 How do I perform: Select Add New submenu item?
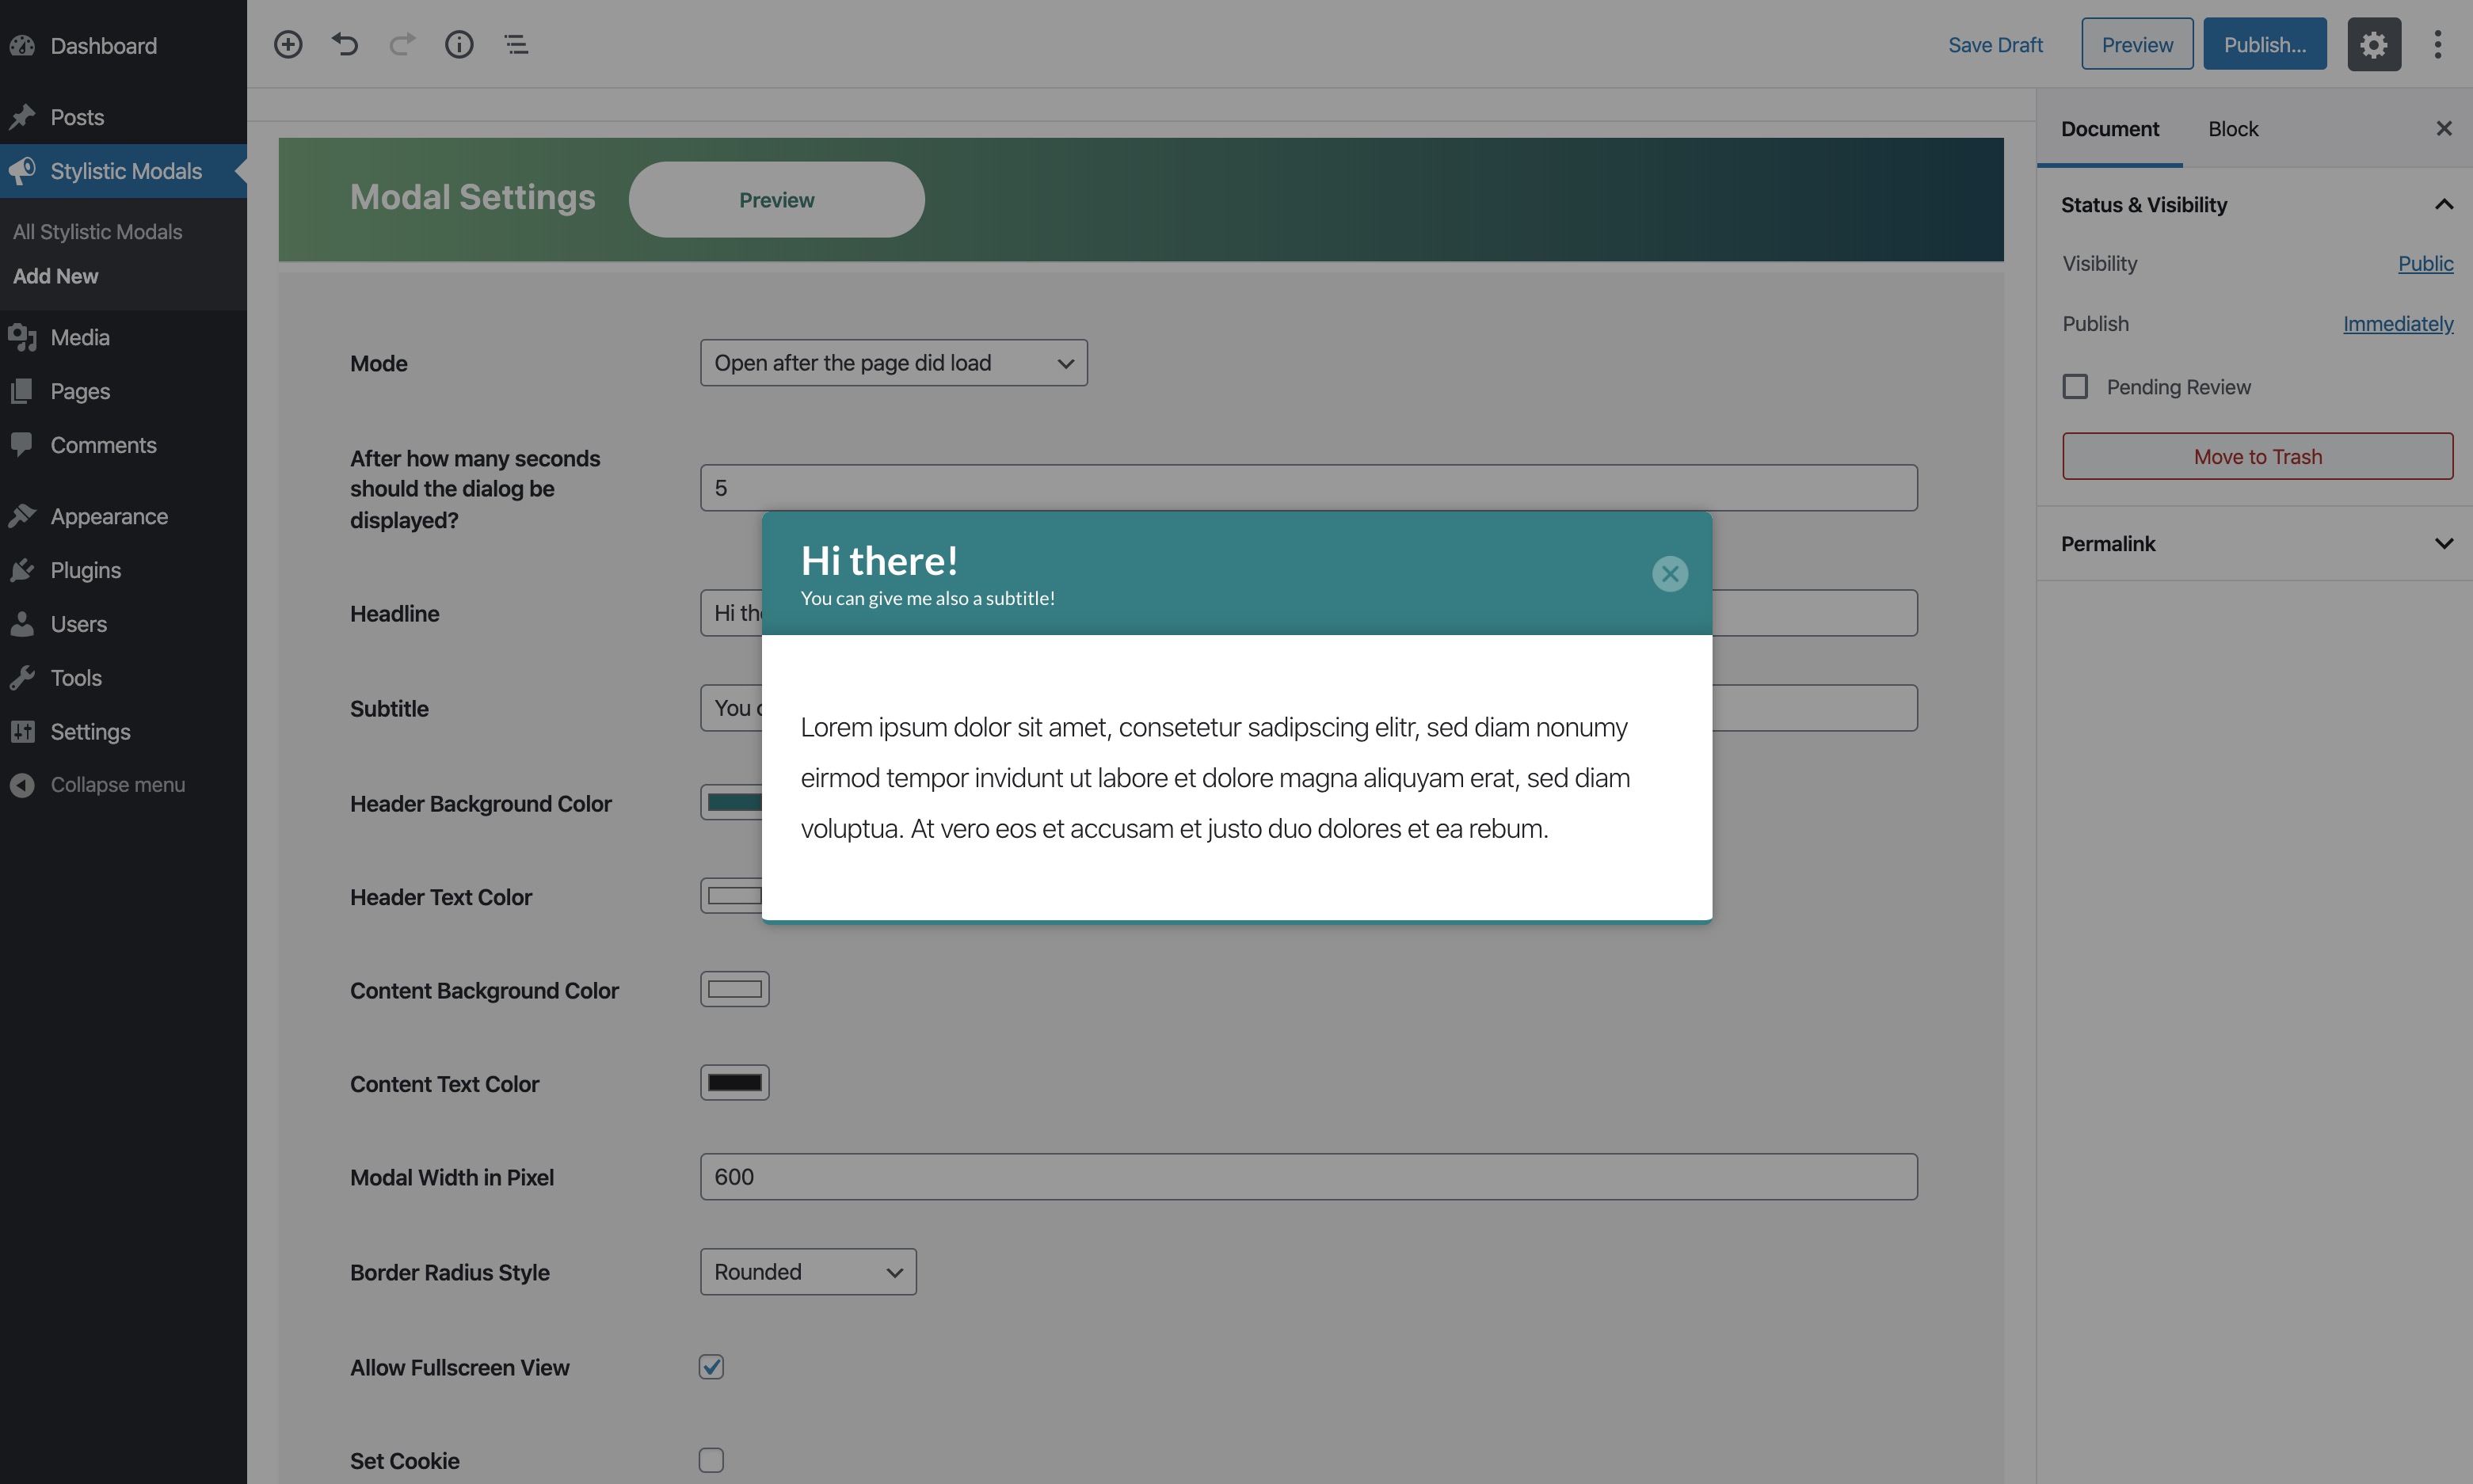pos(55,276)
